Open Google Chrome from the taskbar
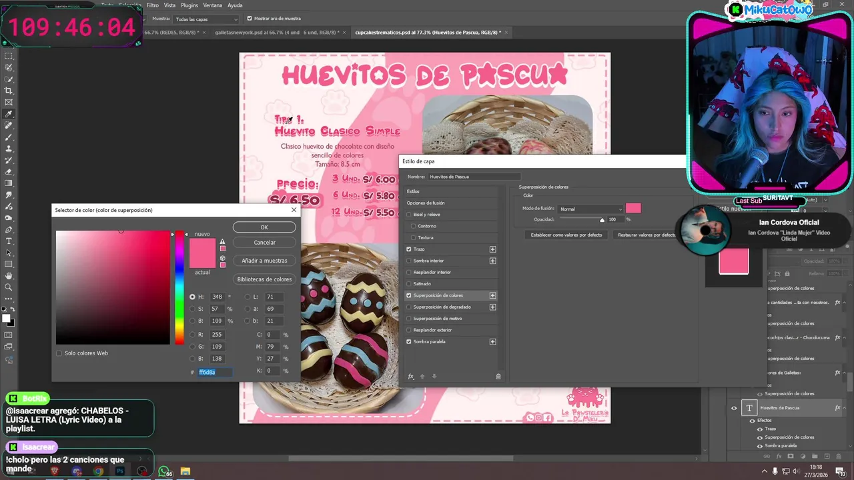854x480 pixels. (x=98, y=471)
